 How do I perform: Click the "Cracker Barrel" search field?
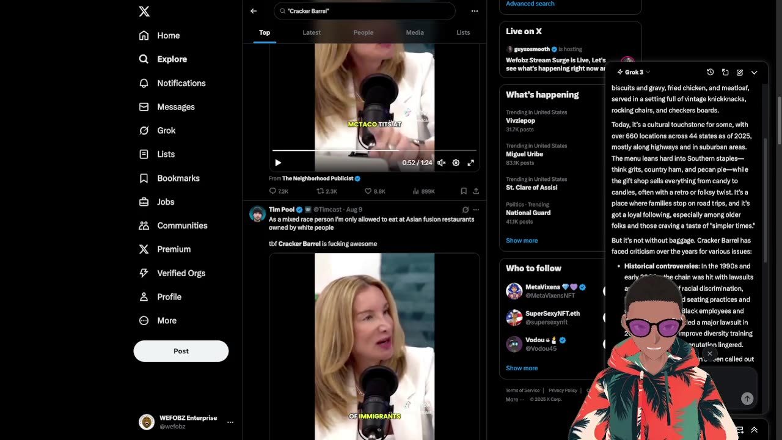coord(365,11)
